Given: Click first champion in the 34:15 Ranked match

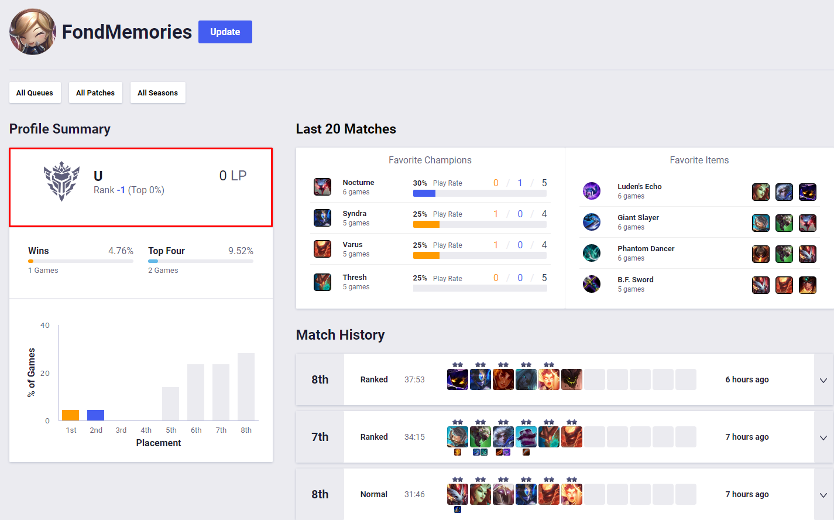Looking at the screenshot, I should (458, 437).
